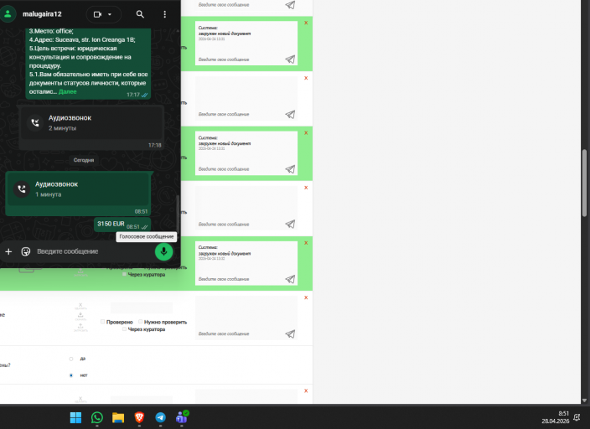Focus message field in the 13:32 card
This screenshot has height=429, width=590.
click(240, 279)
